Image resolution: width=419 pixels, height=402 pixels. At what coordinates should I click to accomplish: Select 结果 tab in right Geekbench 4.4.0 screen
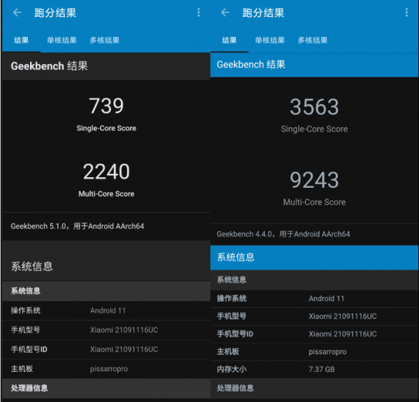point(229,40)
